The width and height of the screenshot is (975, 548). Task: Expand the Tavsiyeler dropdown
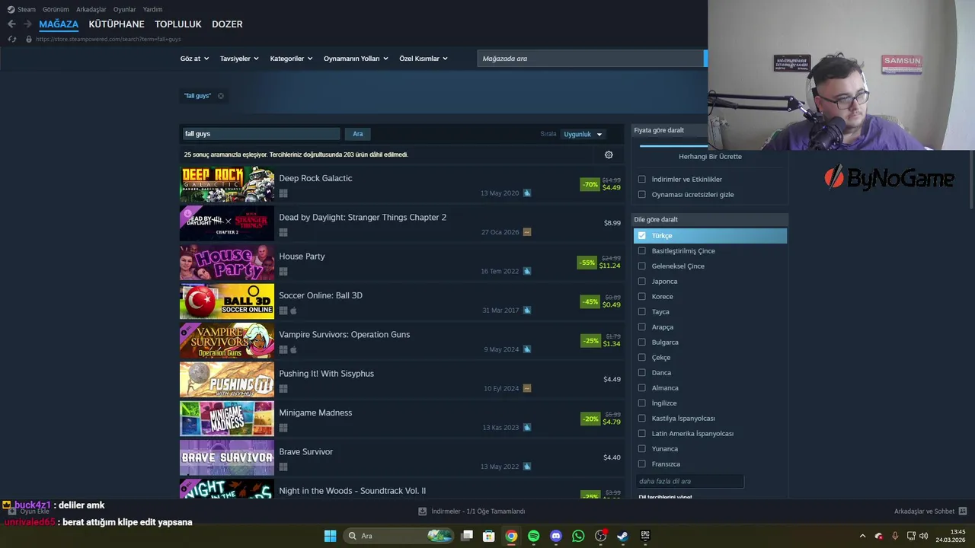click(x=239, y=59)
